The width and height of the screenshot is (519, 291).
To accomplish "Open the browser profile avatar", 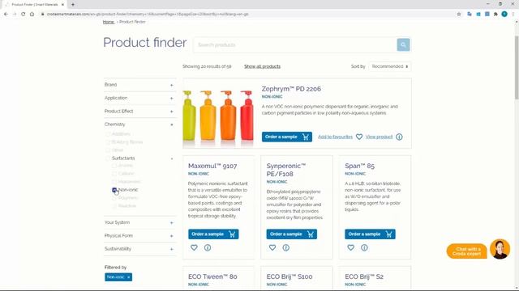I will coord(504,15).
